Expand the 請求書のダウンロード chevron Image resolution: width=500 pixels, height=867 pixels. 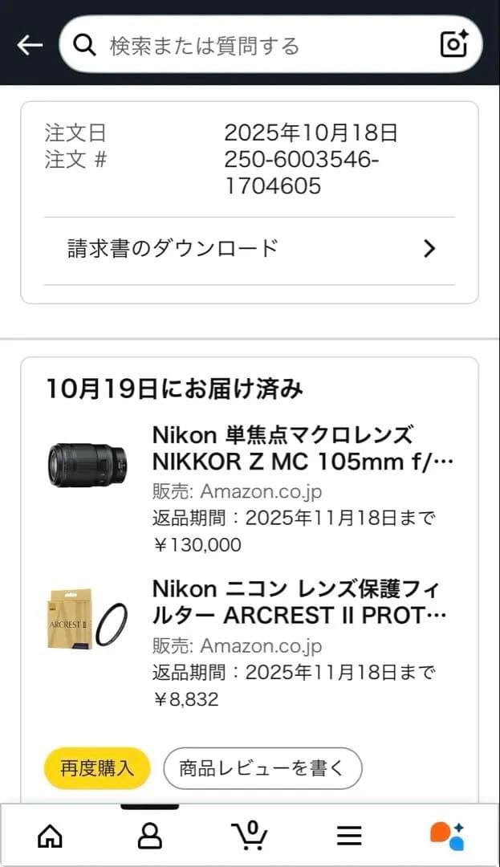point(429,249)
